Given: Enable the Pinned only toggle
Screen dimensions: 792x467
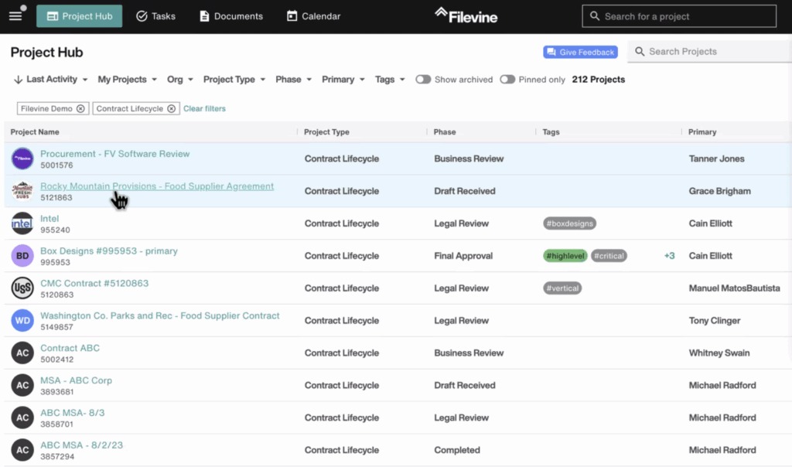Looking at the screenshot, I should click(507, 80).
